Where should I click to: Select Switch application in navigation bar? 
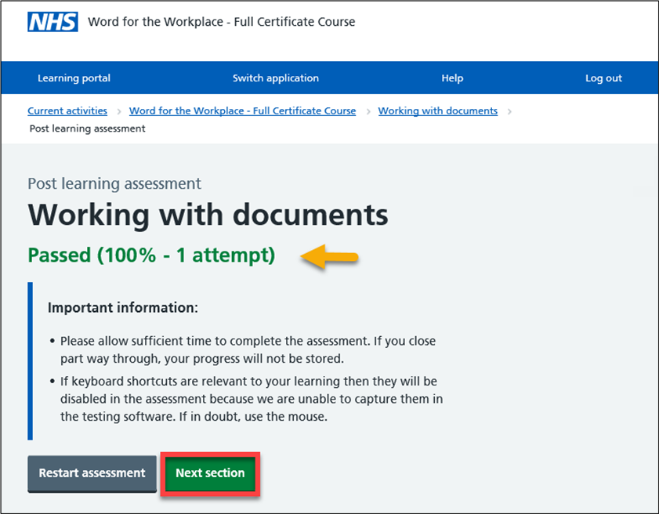276,78
